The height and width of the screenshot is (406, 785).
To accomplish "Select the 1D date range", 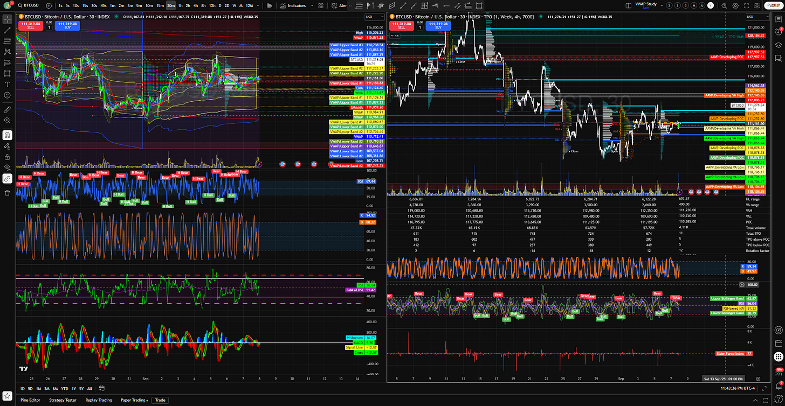I will [22, 389].
